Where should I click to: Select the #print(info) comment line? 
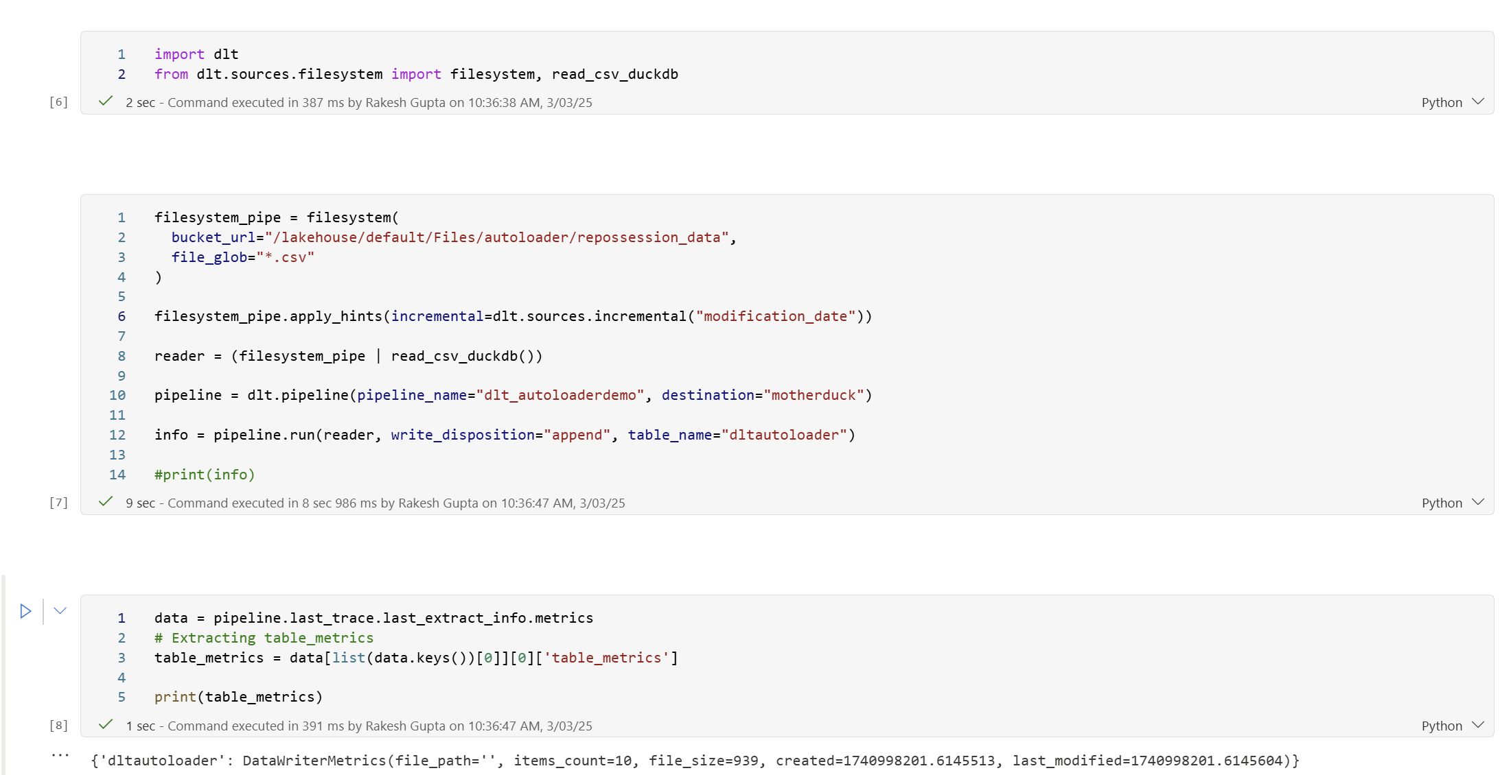203,474
